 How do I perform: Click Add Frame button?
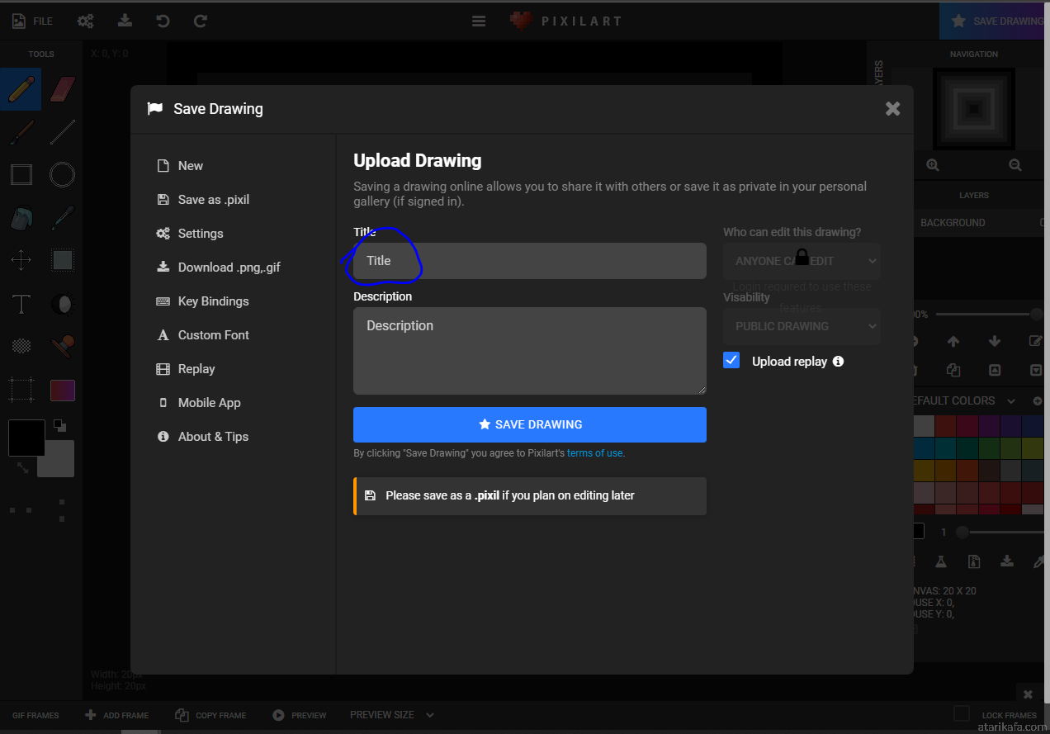tap(117, 715)
